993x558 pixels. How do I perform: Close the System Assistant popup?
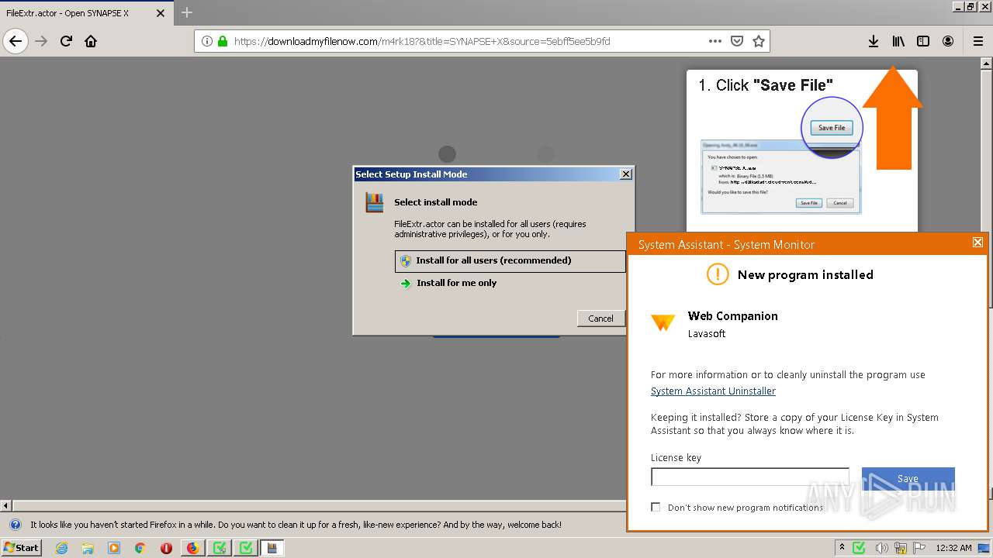click(977, 243)
